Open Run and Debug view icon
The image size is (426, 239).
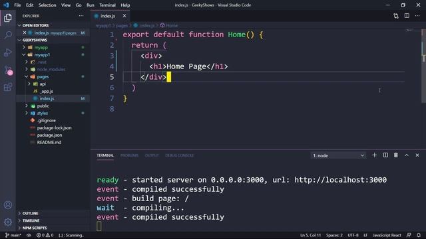click(8, 52)
